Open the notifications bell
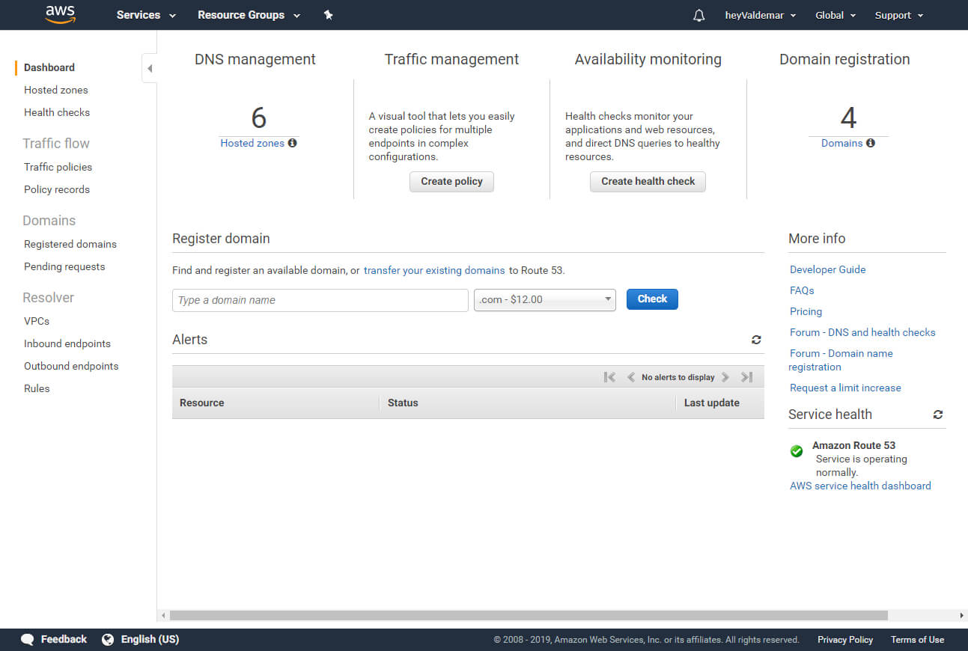The image size is (968, 651). coord(699,15)
